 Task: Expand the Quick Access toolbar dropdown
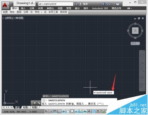point(12,4)
